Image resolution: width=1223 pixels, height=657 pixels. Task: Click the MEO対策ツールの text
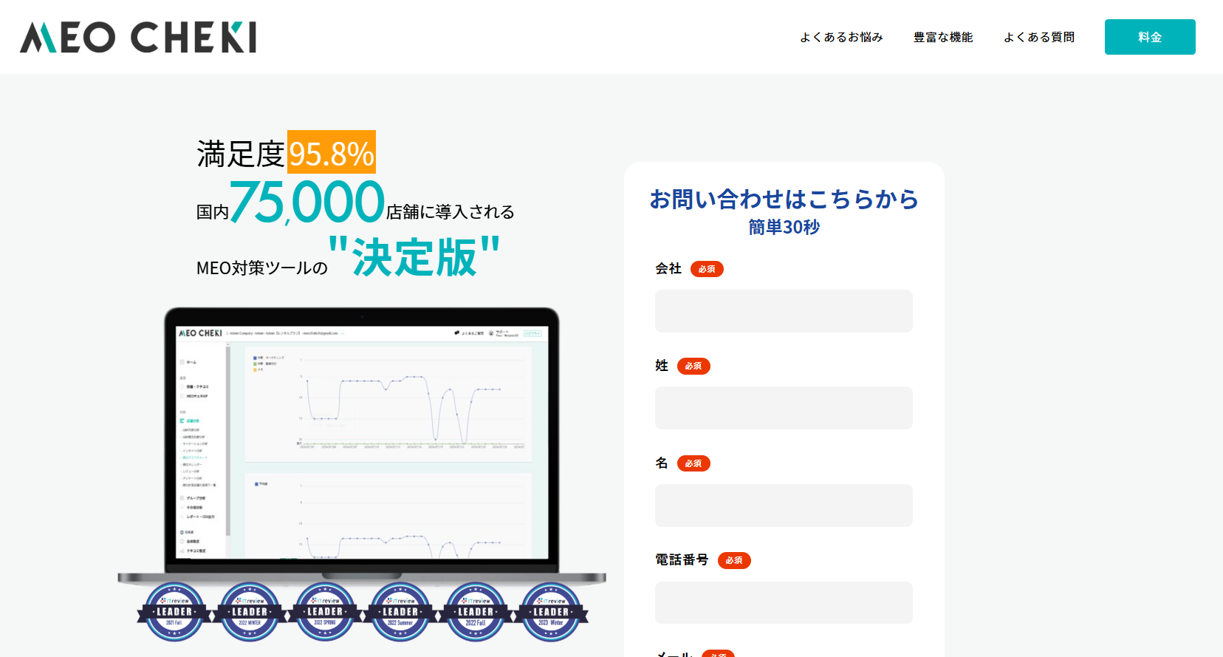(x=262, y=268)
